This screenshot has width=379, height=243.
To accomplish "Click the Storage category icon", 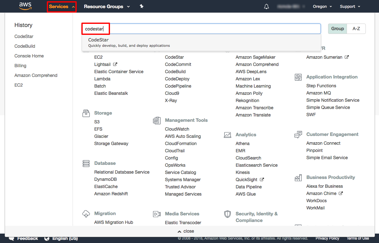I will pos(86,113).
